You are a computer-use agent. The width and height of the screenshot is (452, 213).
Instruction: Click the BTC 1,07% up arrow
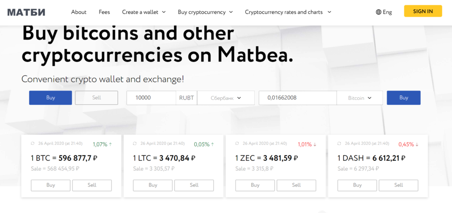tap(110, 144)
